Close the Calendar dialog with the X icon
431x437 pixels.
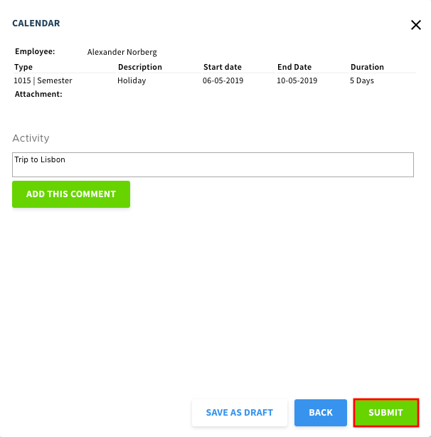point(416,25)
